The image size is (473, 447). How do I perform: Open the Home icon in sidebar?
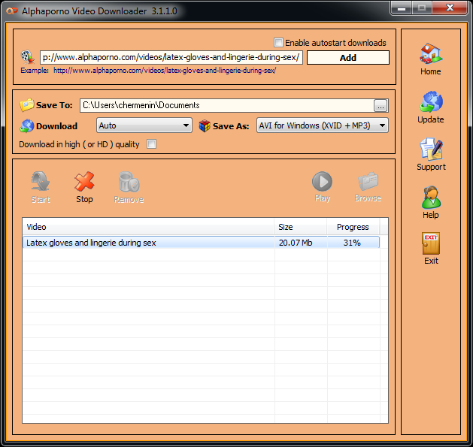(x=431, y=53)
